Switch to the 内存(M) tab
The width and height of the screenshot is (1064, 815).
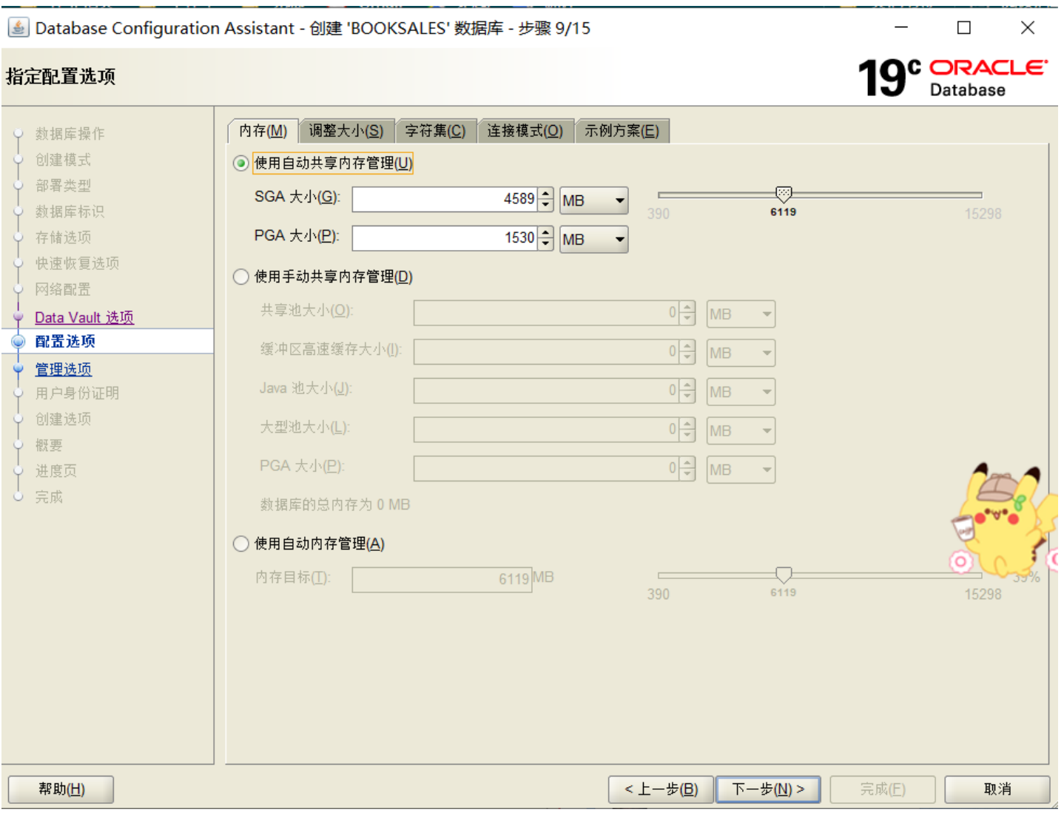coord(263,131)
